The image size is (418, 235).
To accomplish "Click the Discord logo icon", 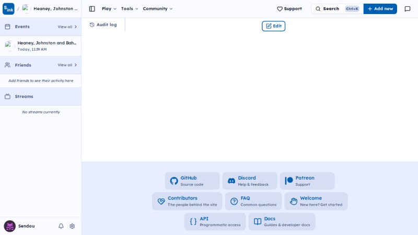I will coord(231,181).
